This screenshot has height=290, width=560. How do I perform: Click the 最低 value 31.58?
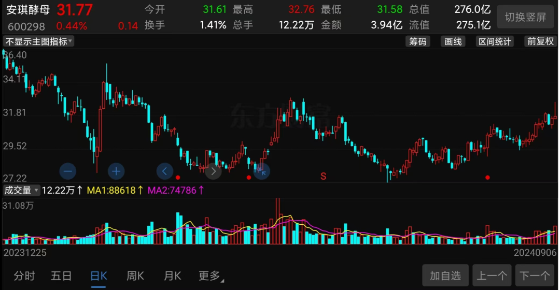click(x=389, y=9)
